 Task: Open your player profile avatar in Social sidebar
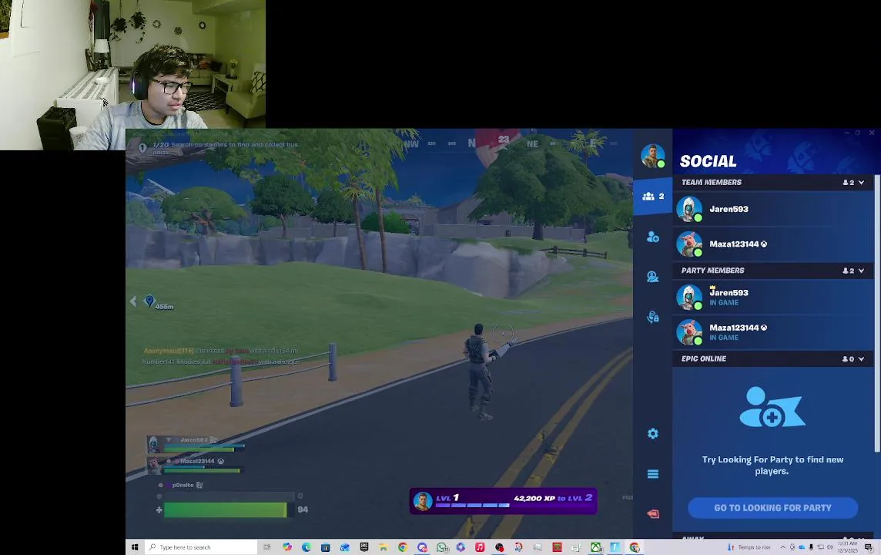(652, 156)
